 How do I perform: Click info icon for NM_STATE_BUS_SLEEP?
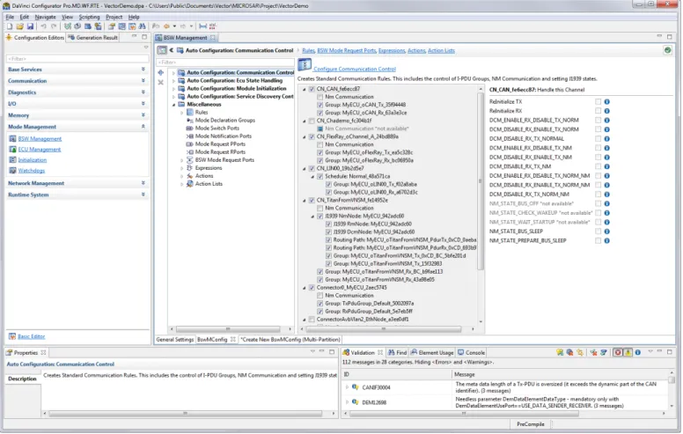606,232
